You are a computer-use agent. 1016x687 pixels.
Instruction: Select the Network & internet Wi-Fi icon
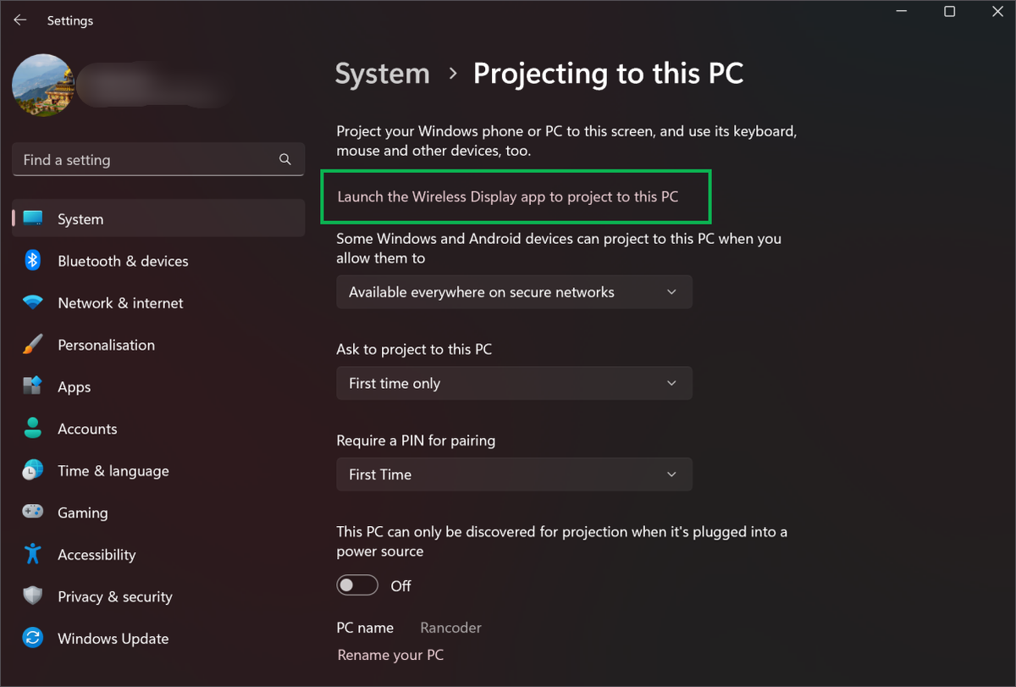(x=32, y=302)
